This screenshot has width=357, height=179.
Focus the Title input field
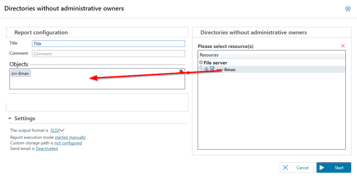108,44
